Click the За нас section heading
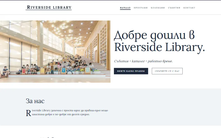 pyautogui.click(x=35, y=101)
